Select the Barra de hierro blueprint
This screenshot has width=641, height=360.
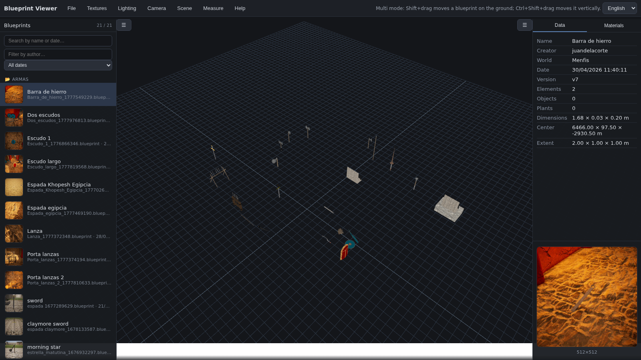tap(58, 94)
